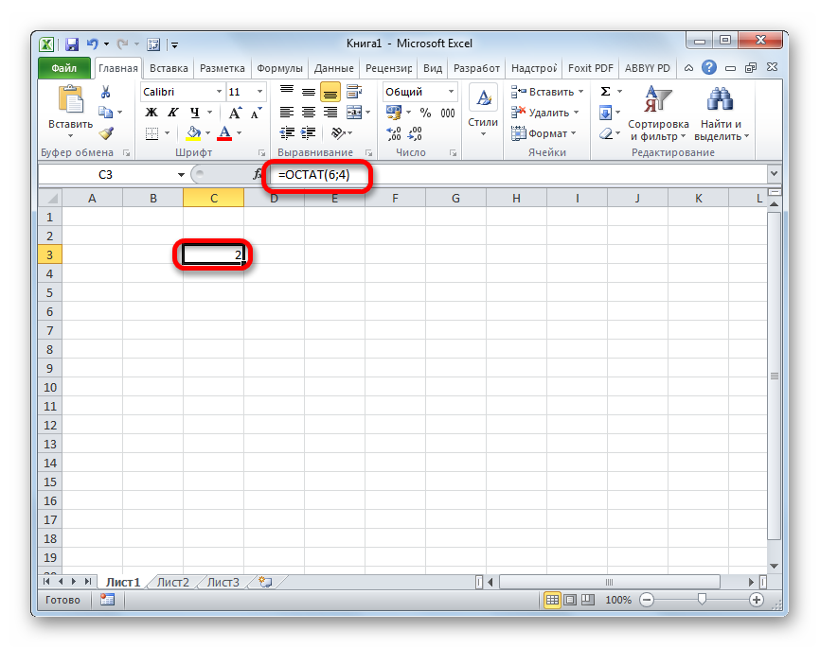Zoom out with the minus button

tap(647, 600)
